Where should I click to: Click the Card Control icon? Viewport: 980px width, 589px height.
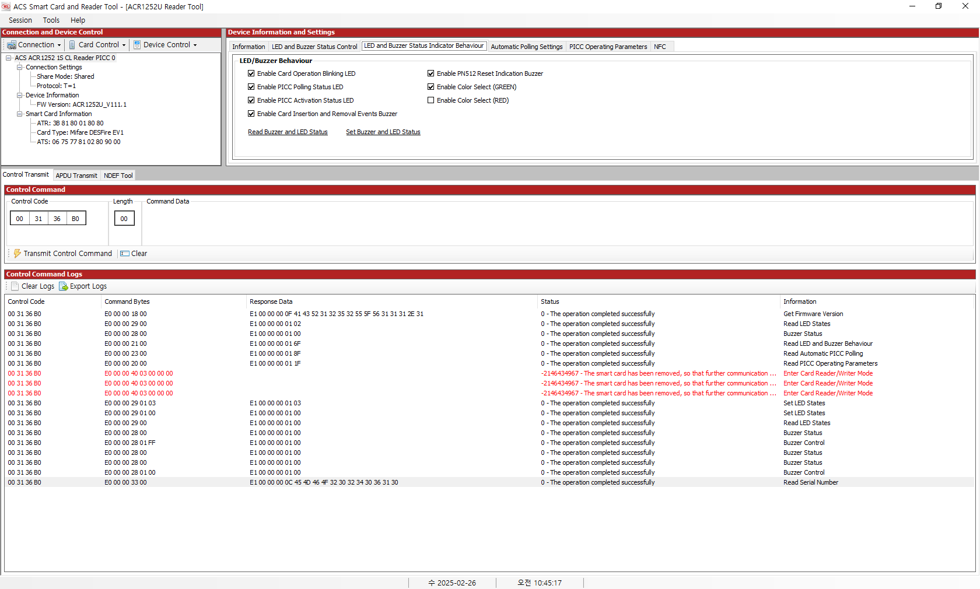pos(72,45)
